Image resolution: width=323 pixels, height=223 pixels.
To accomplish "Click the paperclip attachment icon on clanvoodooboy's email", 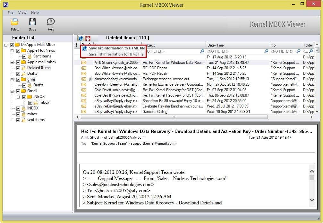I will click(90, 79).
